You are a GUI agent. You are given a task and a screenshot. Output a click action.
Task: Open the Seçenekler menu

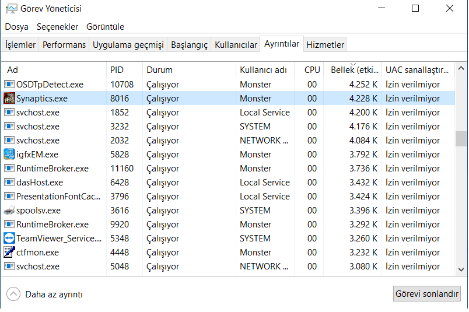coord(57,27)
